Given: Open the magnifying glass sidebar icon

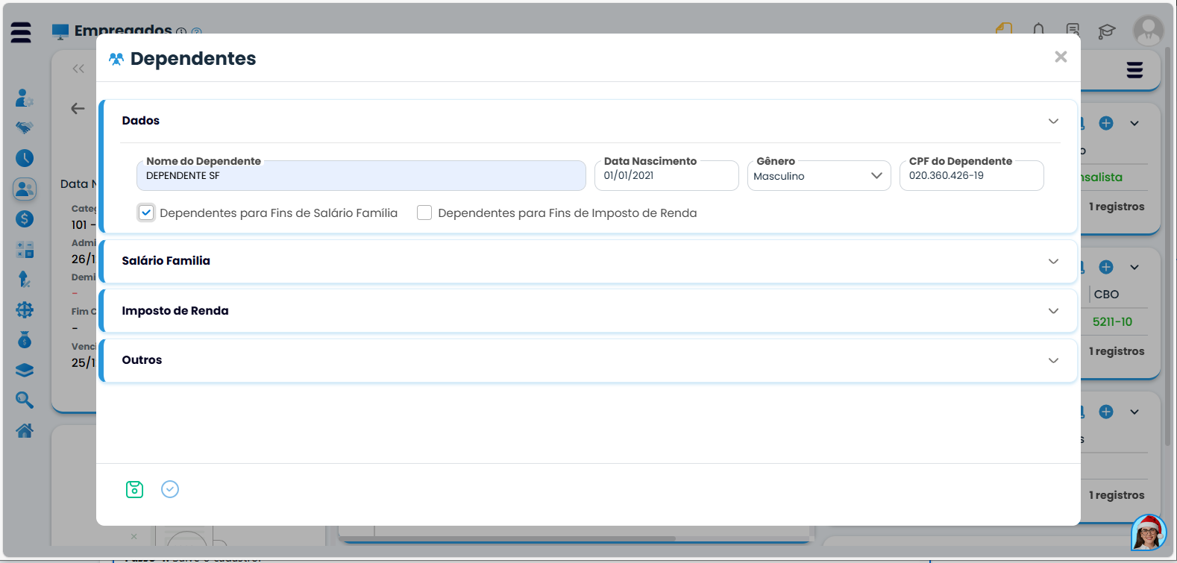Looking at the screenshot, I should 25,400.
